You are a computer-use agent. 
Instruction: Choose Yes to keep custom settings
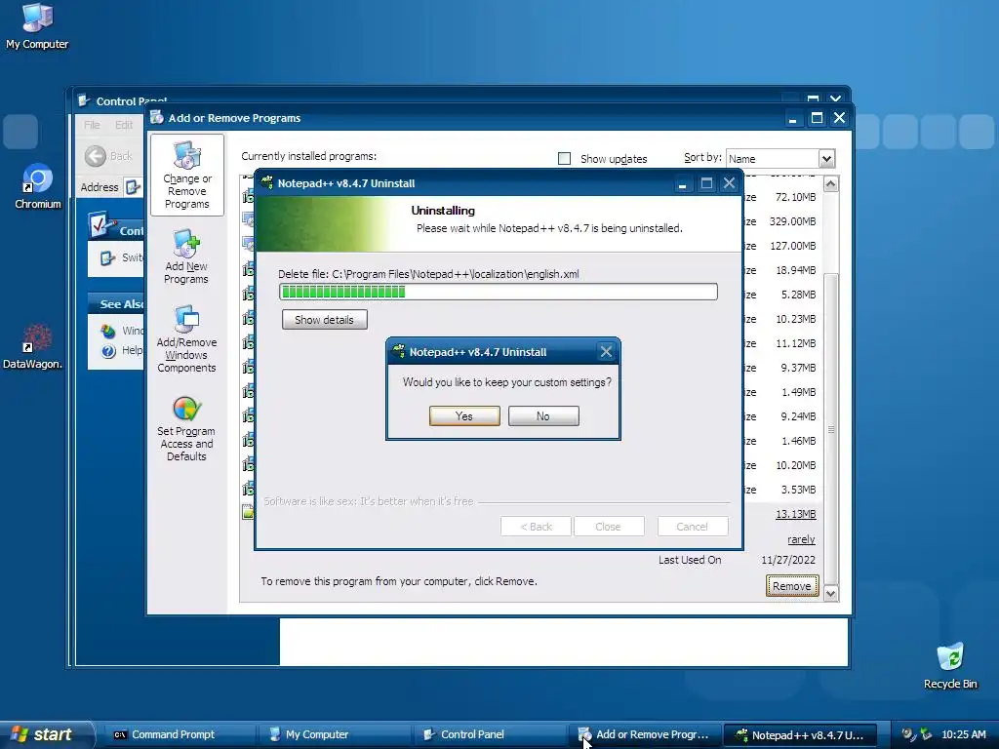pos(464,415)
